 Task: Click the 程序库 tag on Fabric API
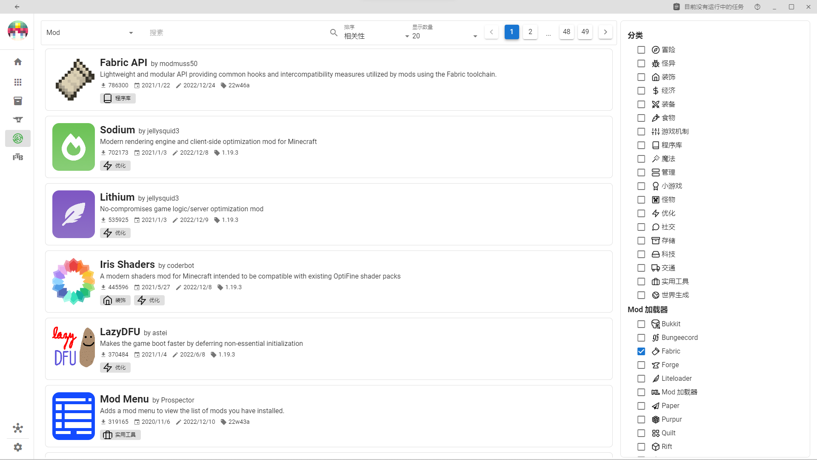point(118,98)
